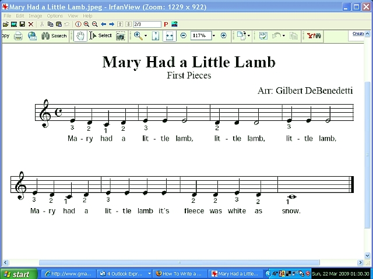Toggle the Select text tool
The width and height of the screenshot is (373, 279).
click(x=100, y=36)
